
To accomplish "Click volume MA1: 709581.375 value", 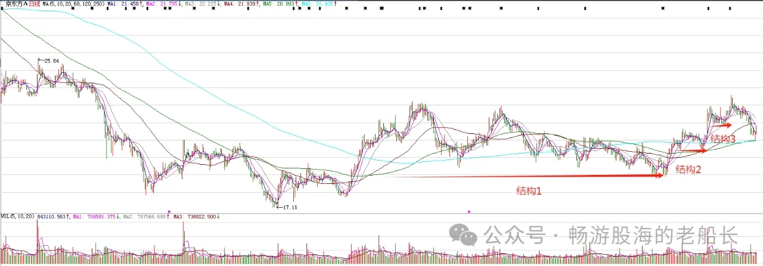I will click(x=95, y=217).
